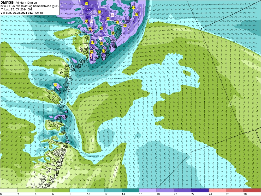Screen dimensions: 261x196
Task: Click the DMI/IGB title text
Action: point(7,3)
